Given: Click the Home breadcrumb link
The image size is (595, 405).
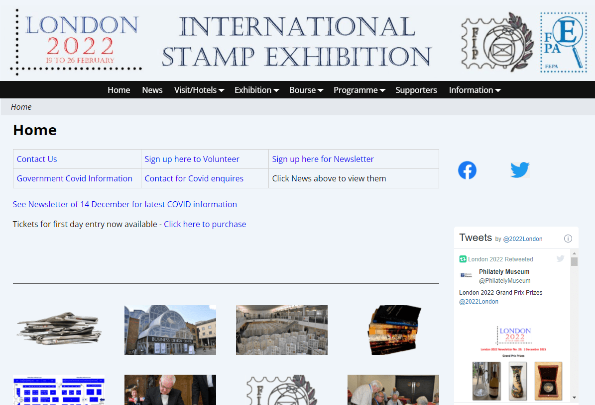Looking at the screenshot, I should click(x=21, y=107).
